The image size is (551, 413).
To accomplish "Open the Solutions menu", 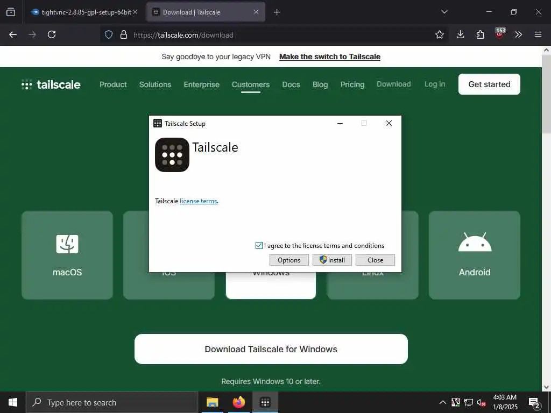I will pos(155,84).
